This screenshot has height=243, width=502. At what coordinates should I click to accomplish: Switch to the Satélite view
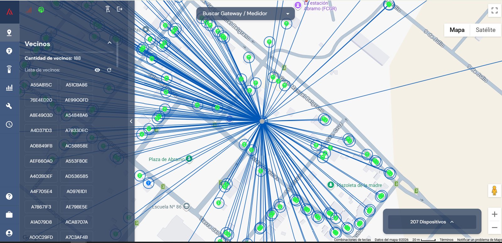point(485,30)
